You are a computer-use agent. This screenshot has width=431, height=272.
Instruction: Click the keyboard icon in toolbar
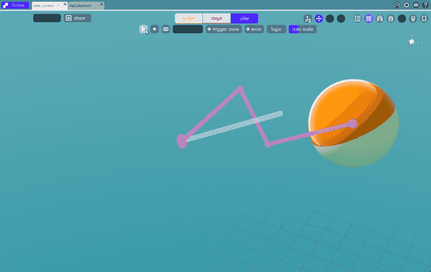[166, 29]
